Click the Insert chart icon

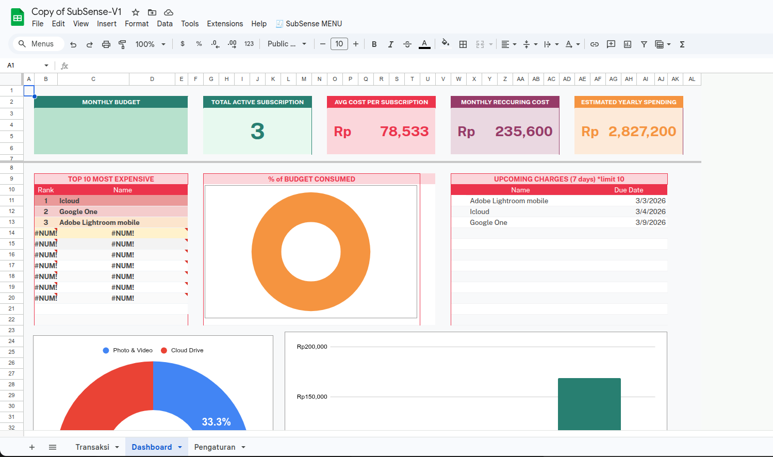[x=628, y=44]
